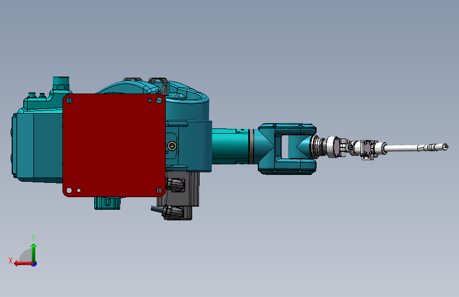The height and width of the screenshot is (297, 459).
Task: Select the ribbed spring coupling after the wrist
Action: 318,146
